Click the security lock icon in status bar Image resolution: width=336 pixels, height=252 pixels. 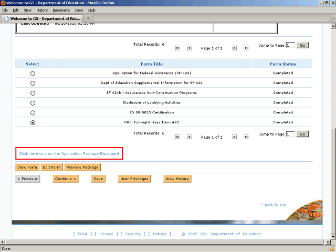click(x=332, y=249)
